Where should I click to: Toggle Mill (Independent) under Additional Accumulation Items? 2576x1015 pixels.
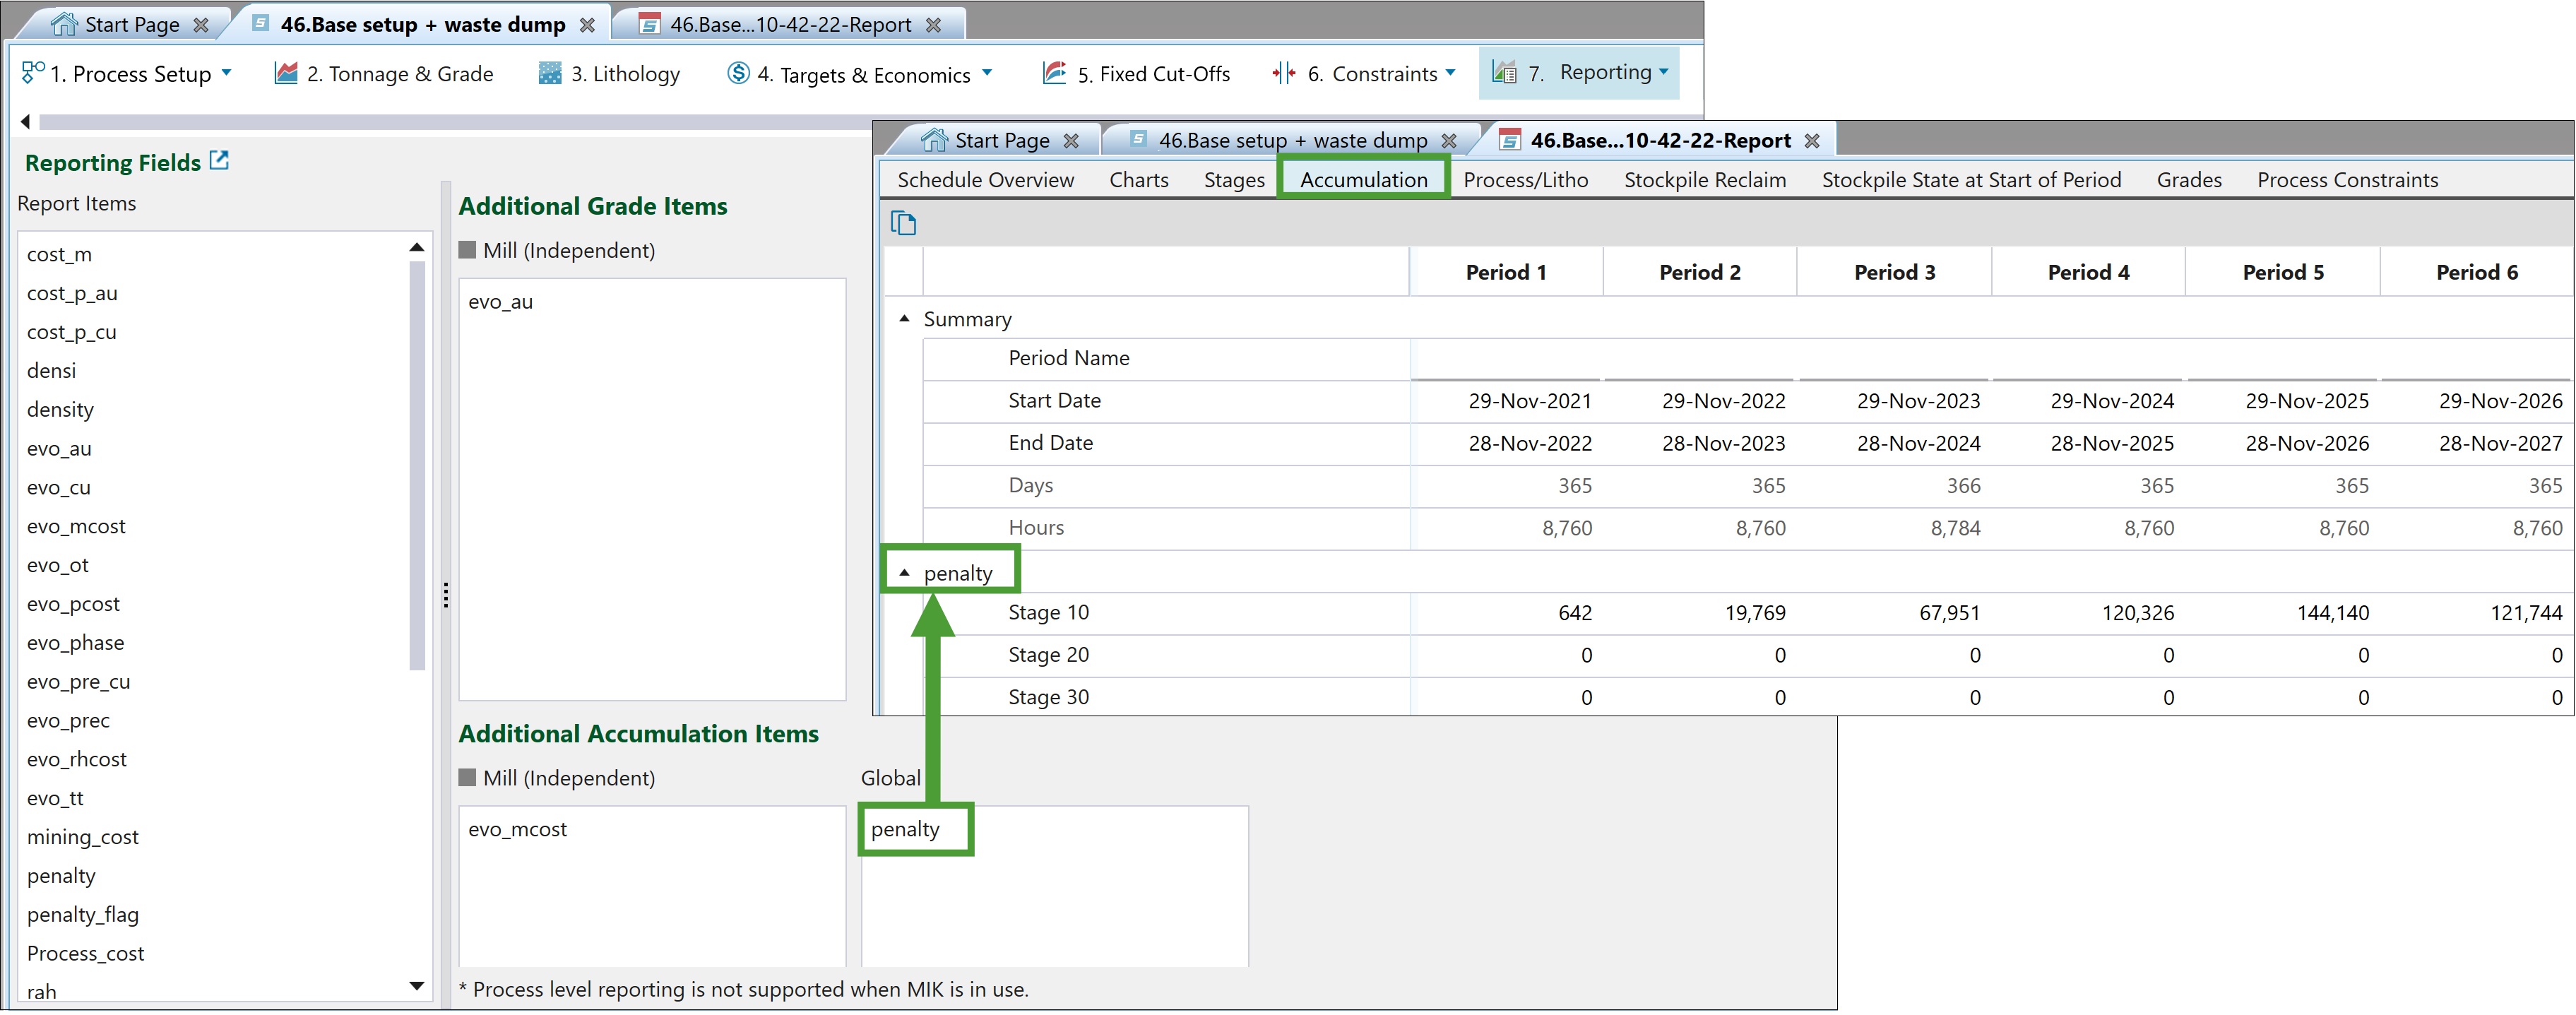click(467, 777)
